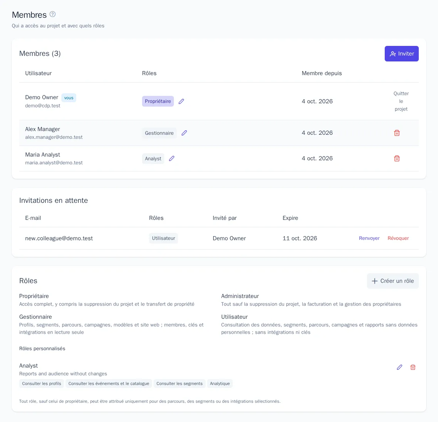The image size is (438, 422).
Task: Click the 'Consulter les segments' permission chip
Action: [x=179, y=384]
